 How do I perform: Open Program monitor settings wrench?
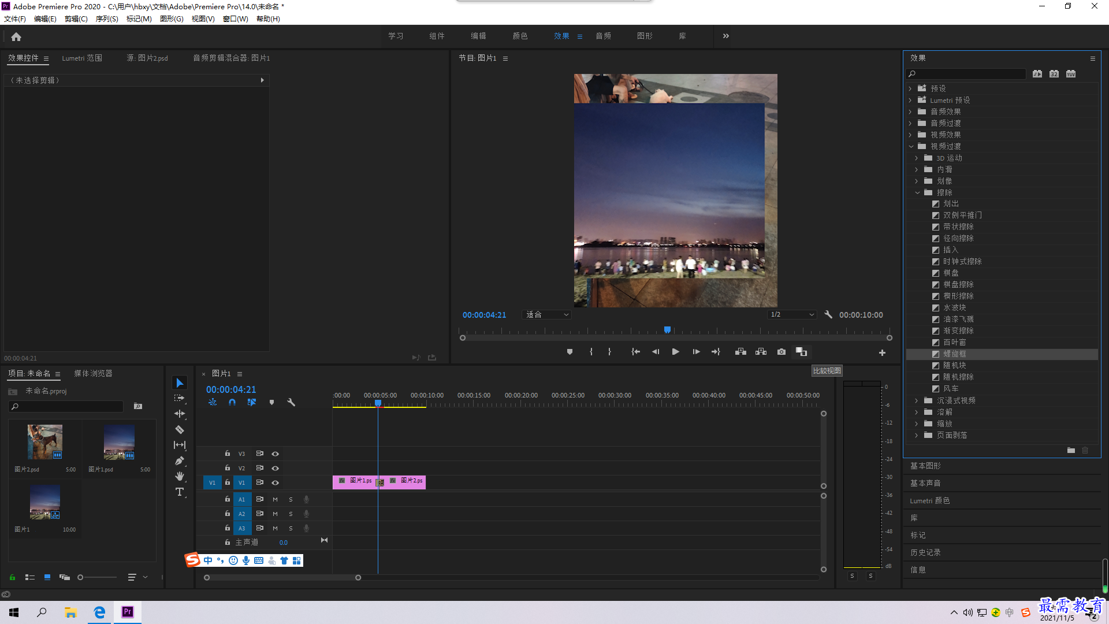tap(828, 315)
